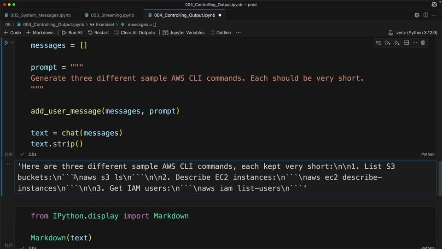This screenshot has height=249, width=442.
Task: Click Run All in notebook toolbar
Action: tap(72, 32)
